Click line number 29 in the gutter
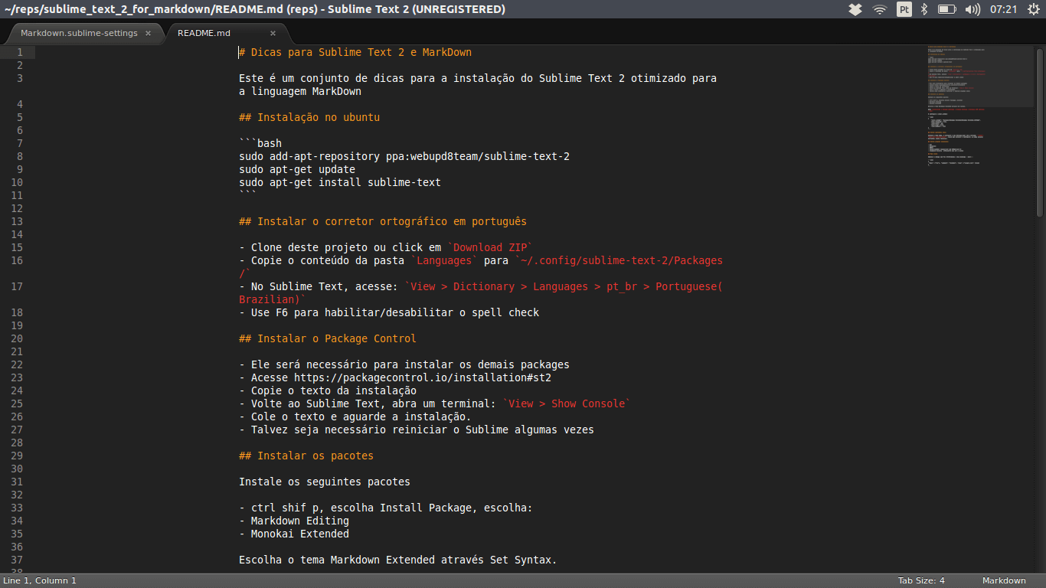This screenshot has width=1046, height=588. [17, 456]
